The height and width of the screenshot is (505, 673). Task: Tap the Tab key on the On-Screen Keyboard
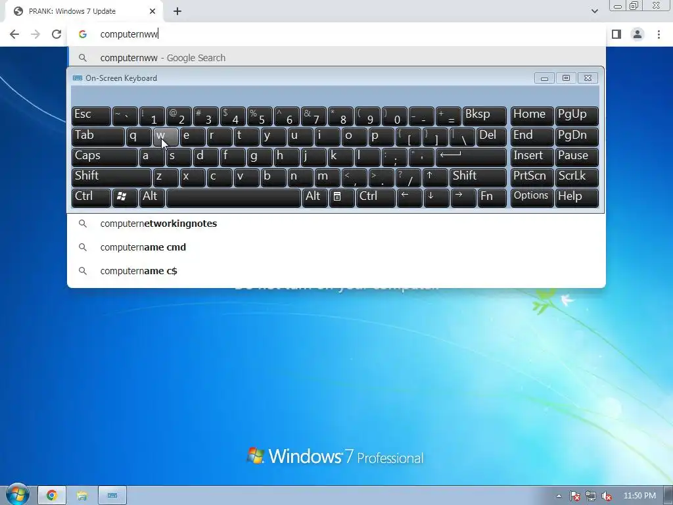point(98,137)
